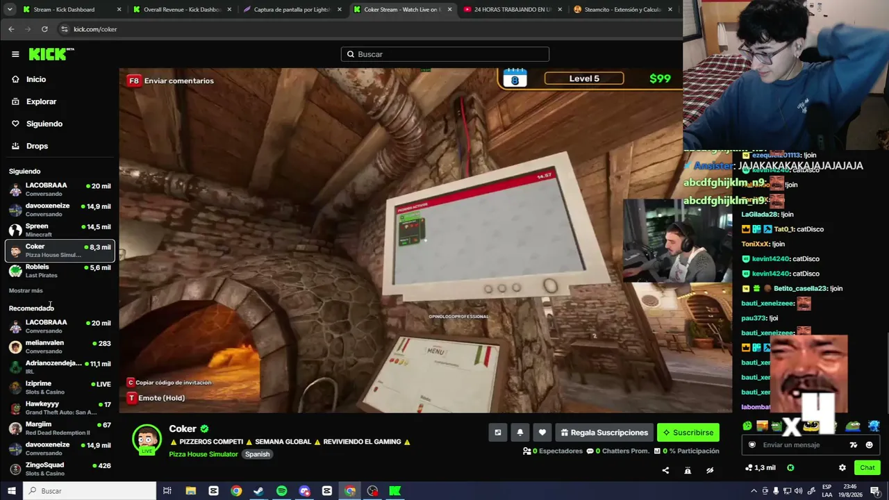Open the Kick hamburger menu

tap(15, 54)
